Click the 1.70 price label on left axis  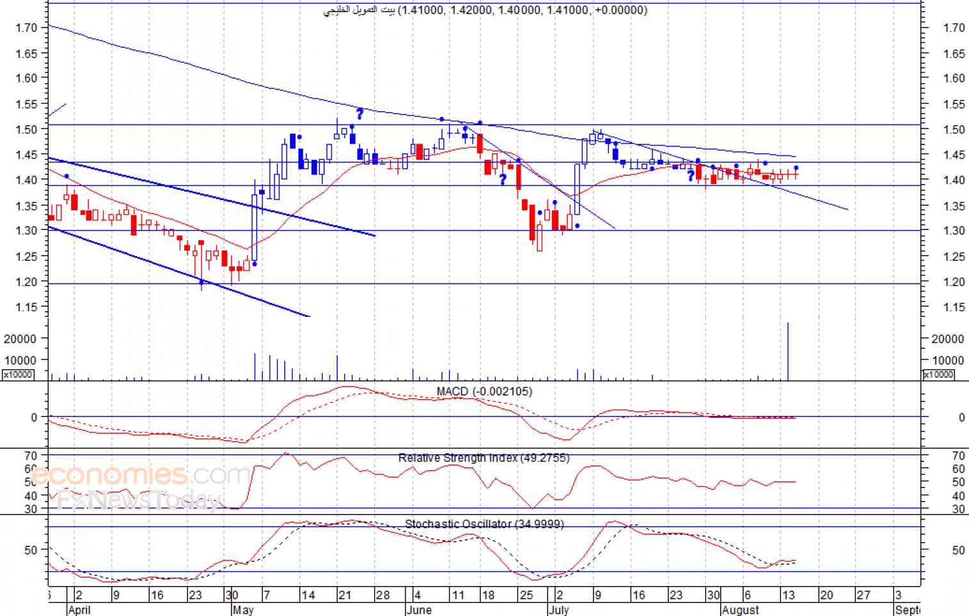coord(26,27)
